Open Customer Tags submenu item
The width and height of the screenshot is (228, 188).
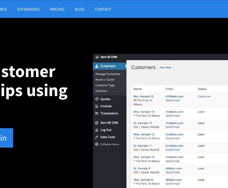coord(105,85)
